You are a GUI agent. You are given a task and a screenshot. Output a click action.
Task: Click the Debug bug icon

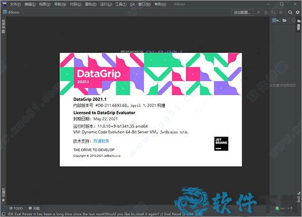(266, 12)
